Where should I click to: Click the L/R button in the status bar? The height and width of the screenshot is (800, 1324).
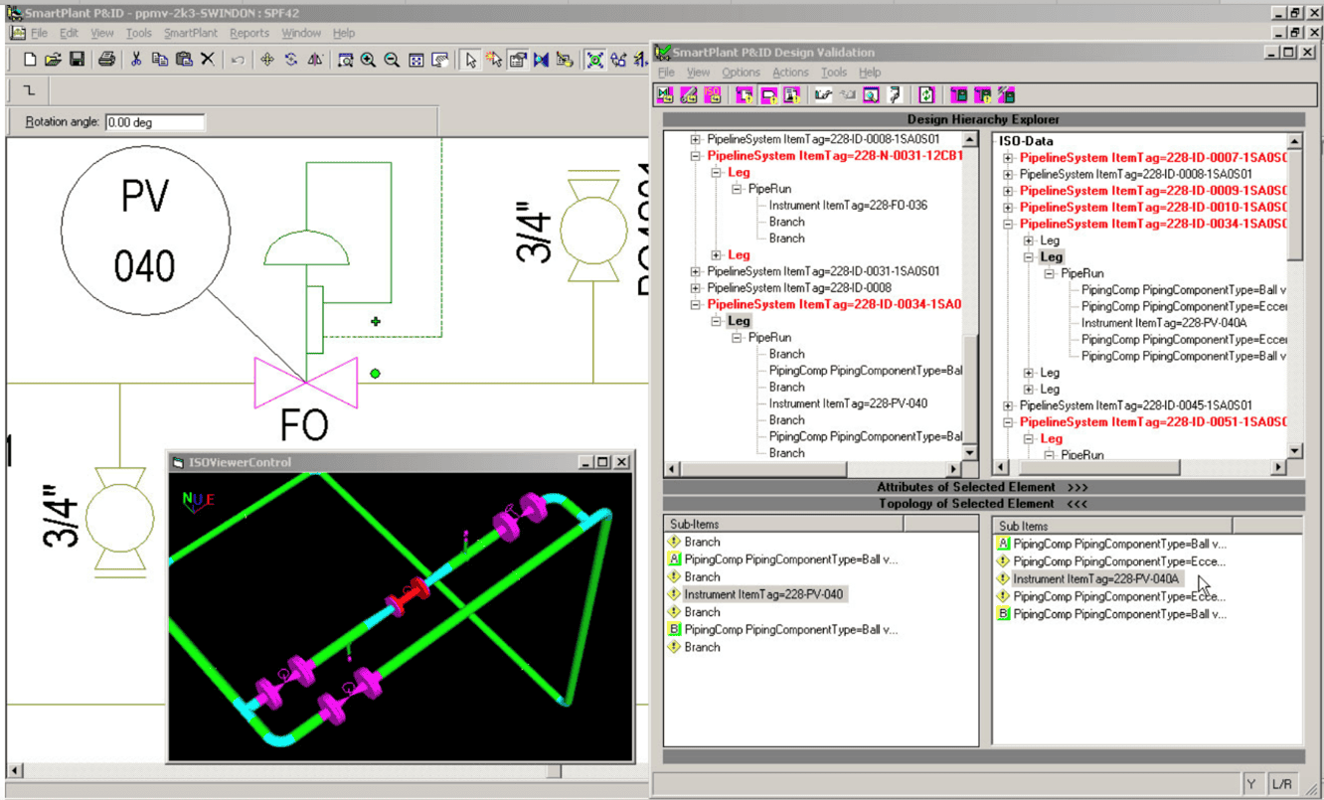(x=1281, y=784)
